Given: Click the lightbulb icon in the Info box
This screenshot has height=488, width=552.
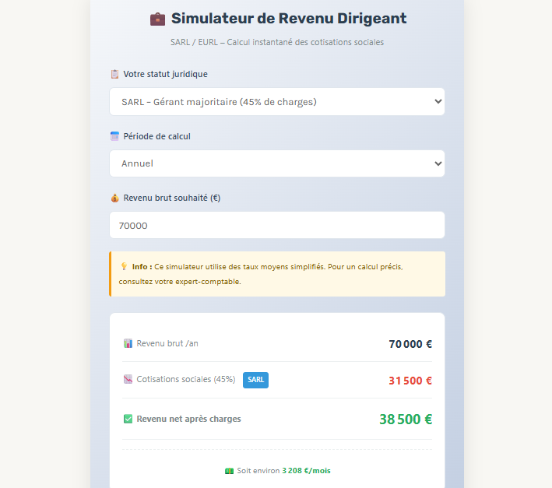Looking at the screenshot, I should click(x=124, y=266).
